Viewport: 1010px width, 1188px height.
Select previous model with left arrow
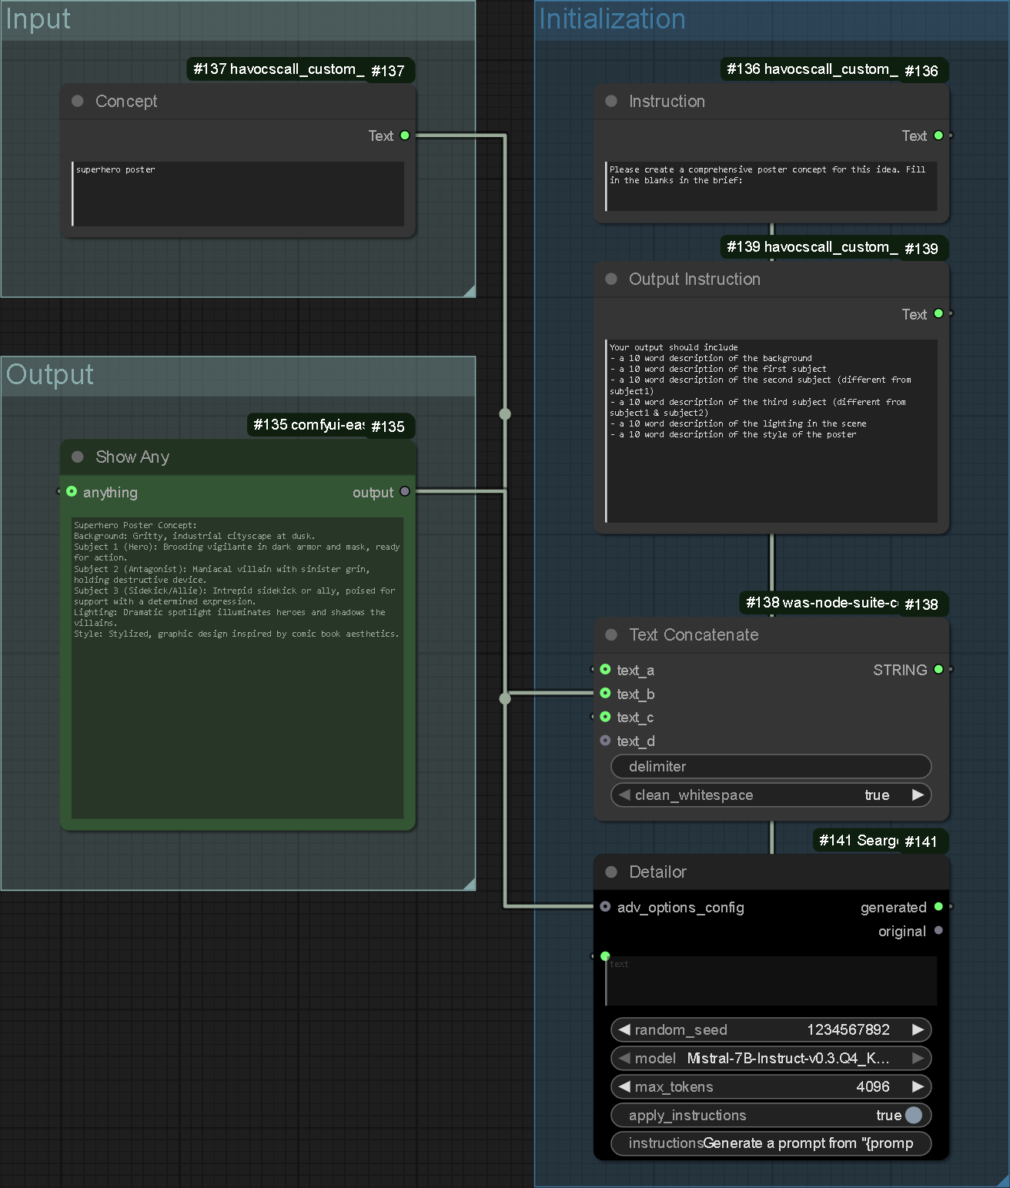[624, 1058]
